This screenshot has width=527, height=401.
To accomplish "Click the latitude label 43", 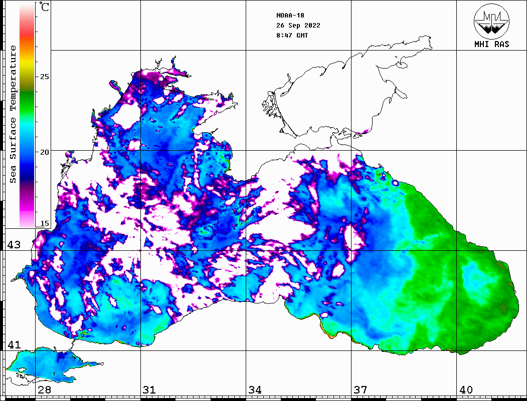I will (x=14, y=245).
